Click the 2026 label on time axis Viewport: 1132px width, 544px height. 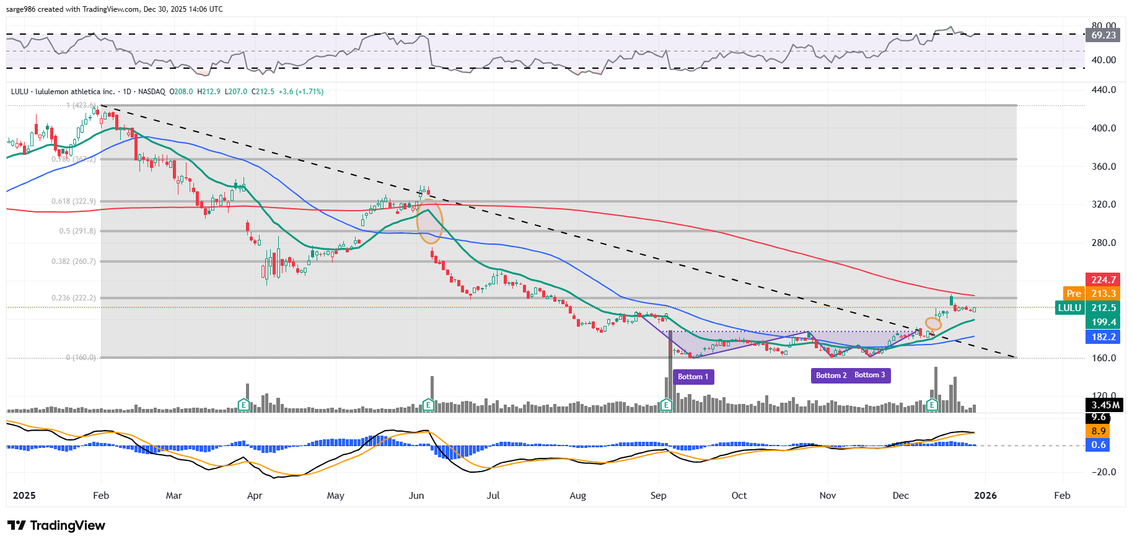tap(985, 496)
